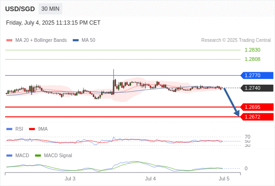The height and width of the screenshot is (186, 275).
Task: Click the blue downward forecast arrow head
Action: (x=237, y=113)
